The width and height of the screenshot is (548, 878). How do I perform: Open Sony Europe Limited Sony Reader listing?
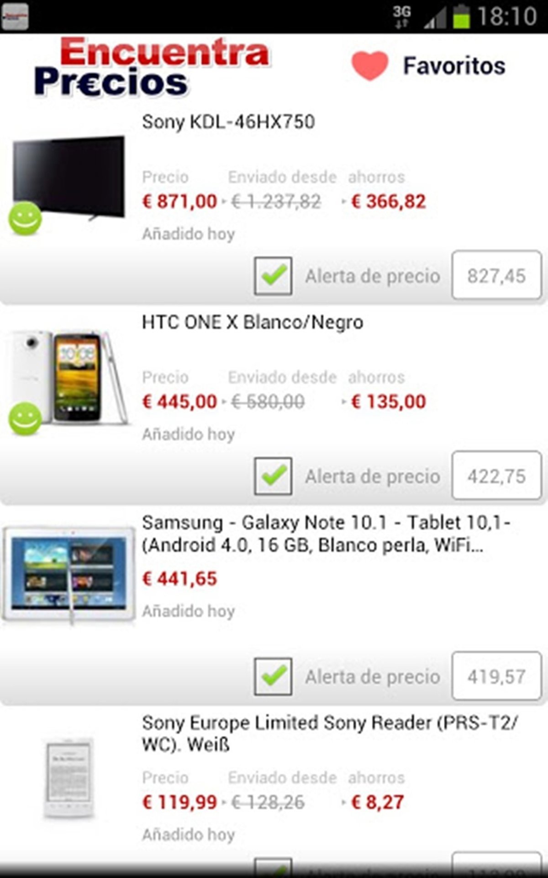(330, 733)
